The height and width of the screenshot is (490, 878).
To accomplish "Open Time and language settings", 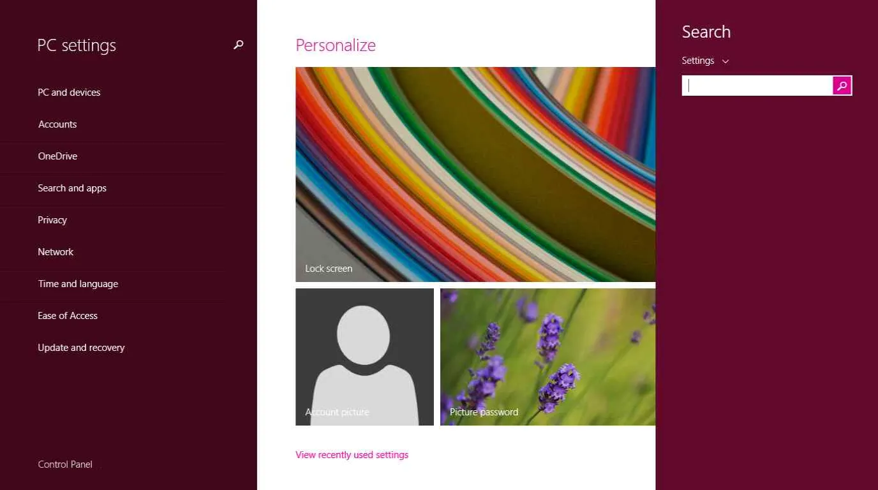I will click(x=78, y=284).
